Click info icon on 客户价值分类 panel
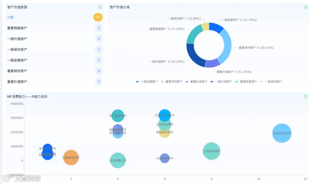The image size is (309, 184). [306, 7]
